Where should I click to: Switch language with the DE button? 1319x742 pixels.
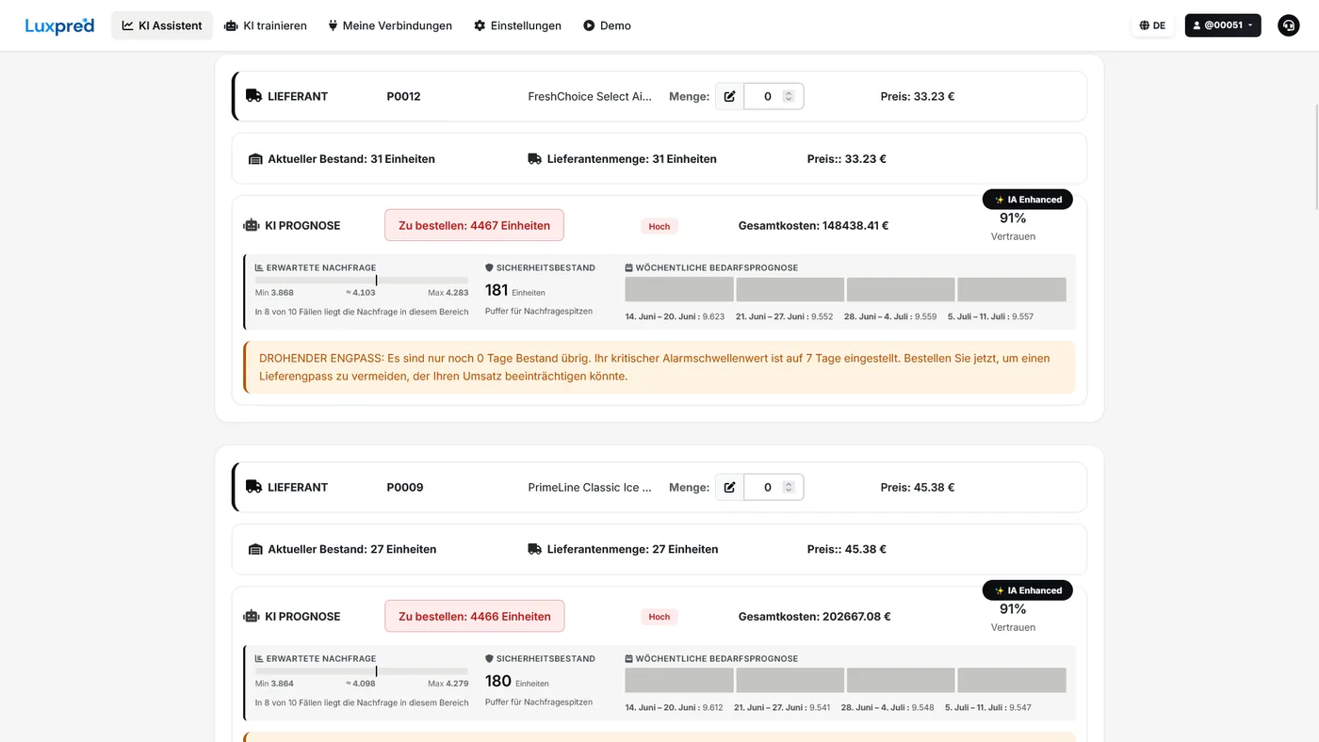coord(1152,25)
